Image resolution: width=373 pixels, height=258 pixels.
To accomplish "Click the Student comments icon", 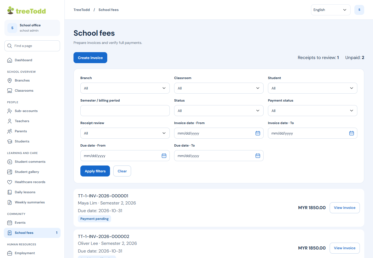I will [10, 162].
